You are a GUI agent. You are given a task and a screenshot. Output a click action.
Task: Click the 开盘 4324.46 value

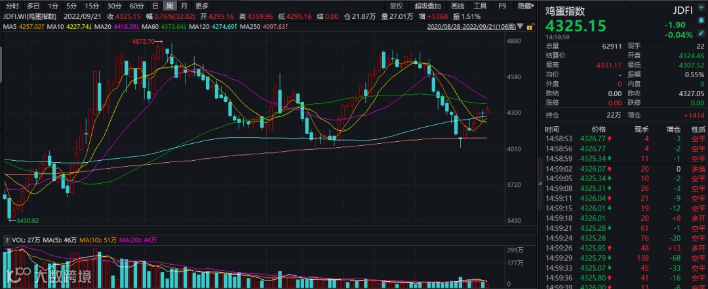pyautogui.click(x=692, y=56)
